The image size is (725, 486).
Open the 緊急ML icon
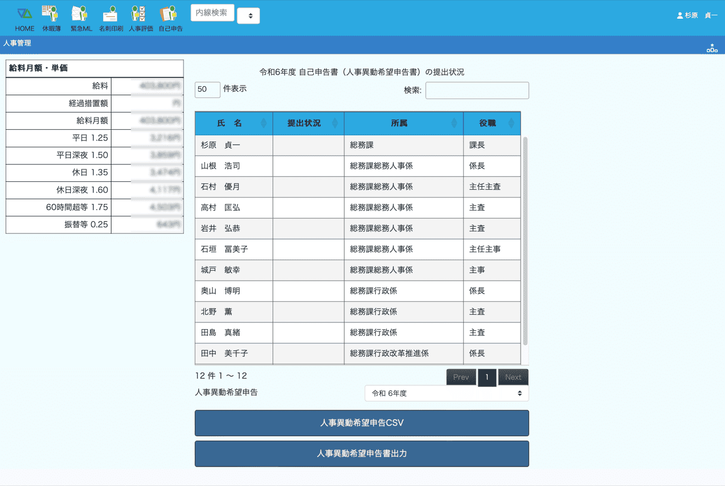point(80,14)
